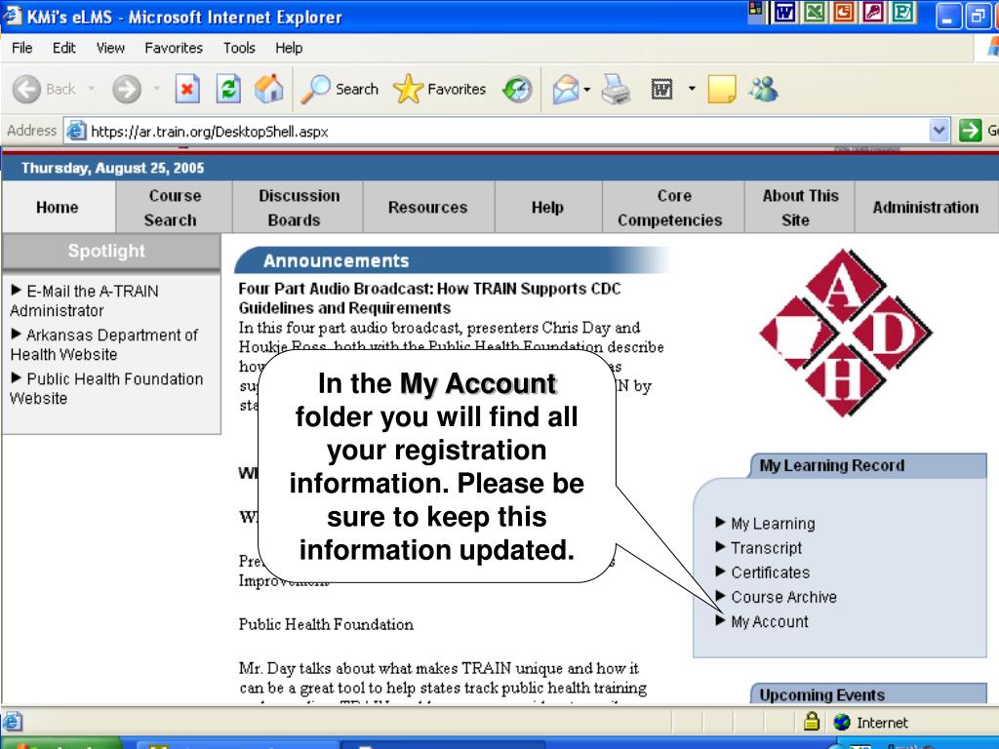The width and height of the screenshot is (999, 749).
Task: Click the ADH diamond logo
Action: tap(845, 334)
